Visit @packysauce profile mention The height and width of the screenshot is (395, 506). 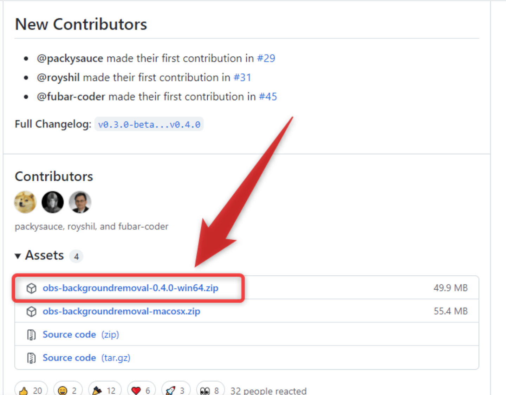pyautogui.click(x=70, y=58)
